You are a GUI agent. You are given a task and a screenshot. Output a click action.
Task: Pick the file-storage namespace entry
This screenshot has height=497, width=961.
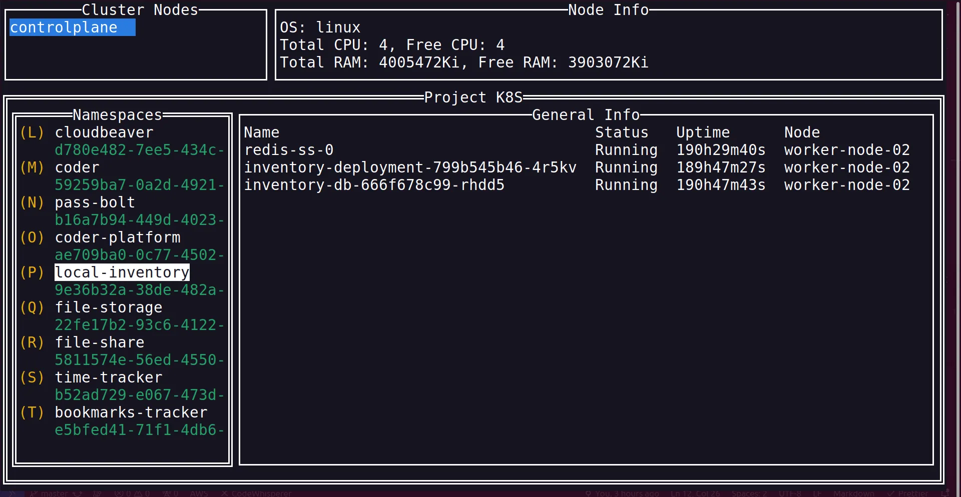click(x=109, y=307)
